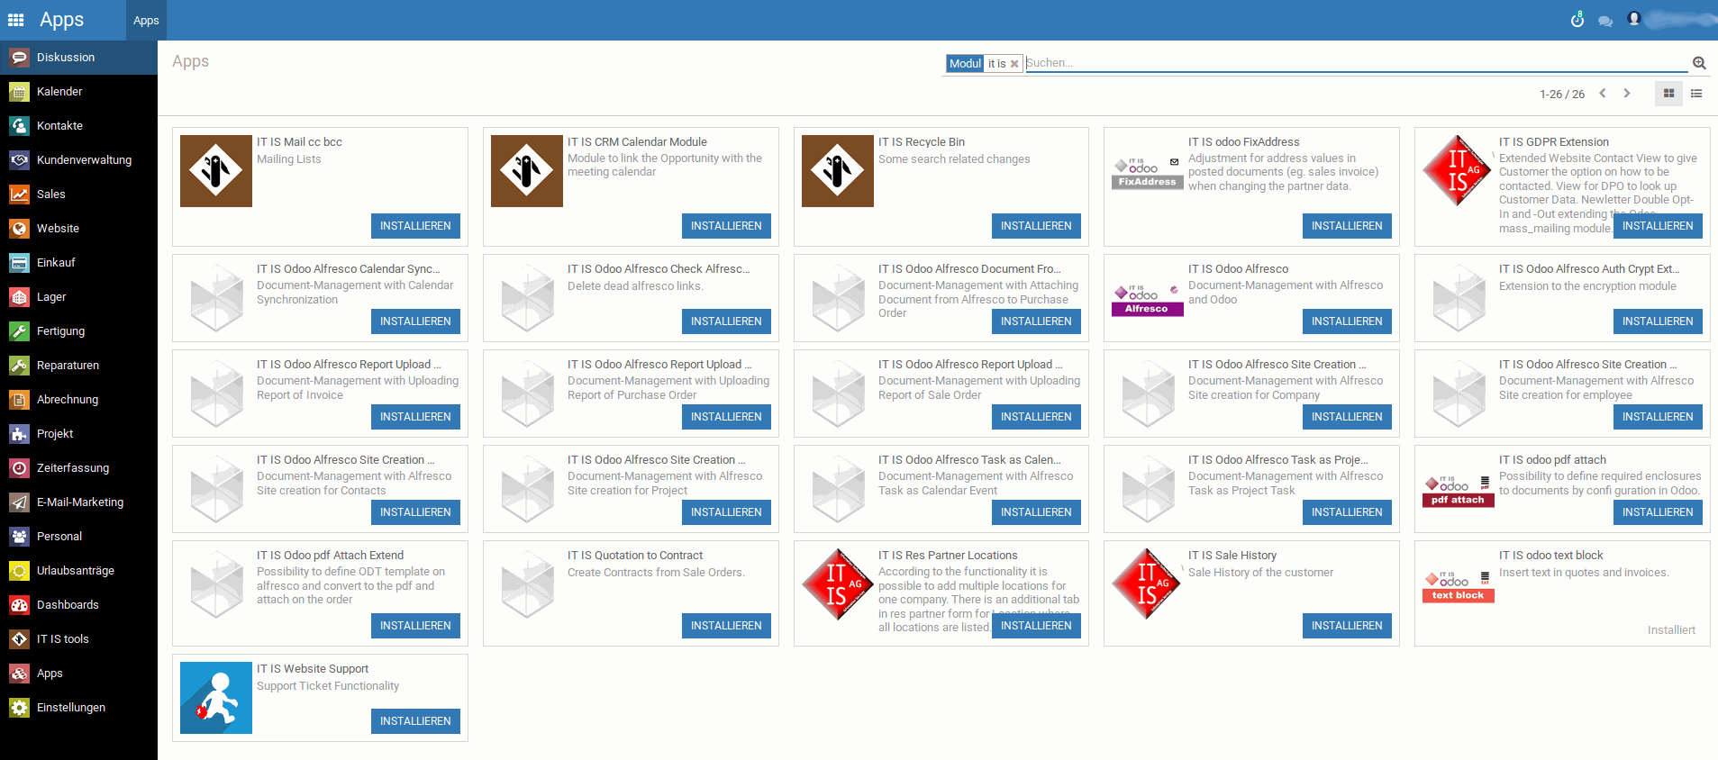Image resolution: width=1718 pixels, height=760 pixels.
Task: Open the Reparaturen sidebar icon
Action: click(x=19, y=366)
